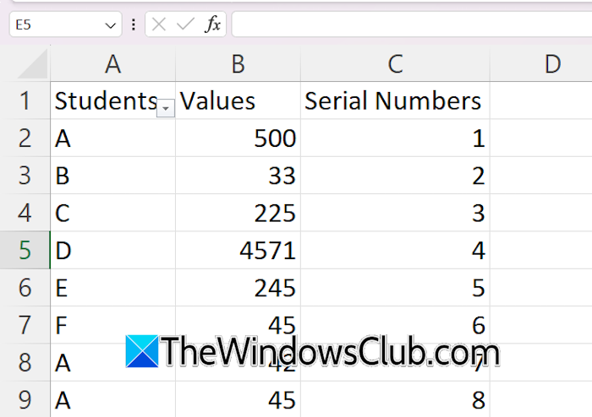Select row 9 header
This screenshot has height=417, width=592.
pyautogui.click(x=25, y=399)
